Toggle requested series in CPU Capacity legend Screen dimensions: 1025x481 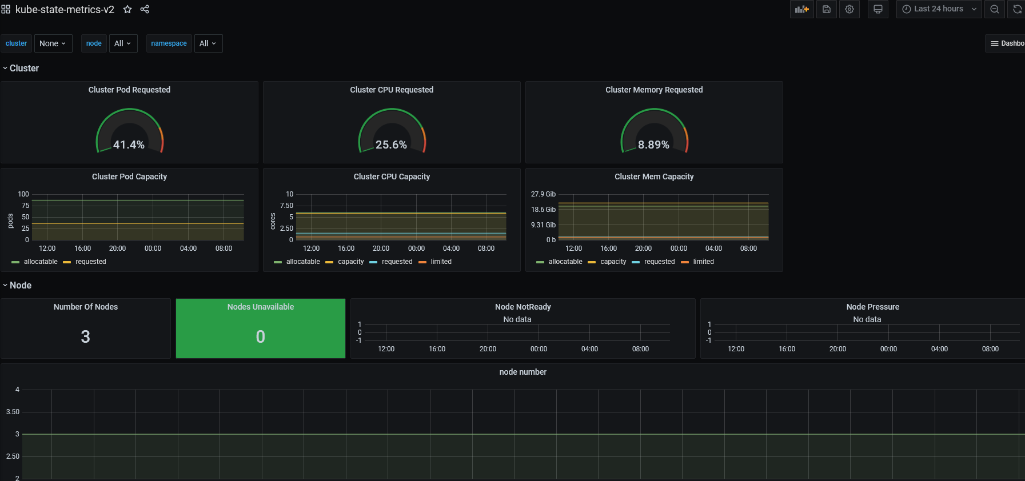pos(397,262)
